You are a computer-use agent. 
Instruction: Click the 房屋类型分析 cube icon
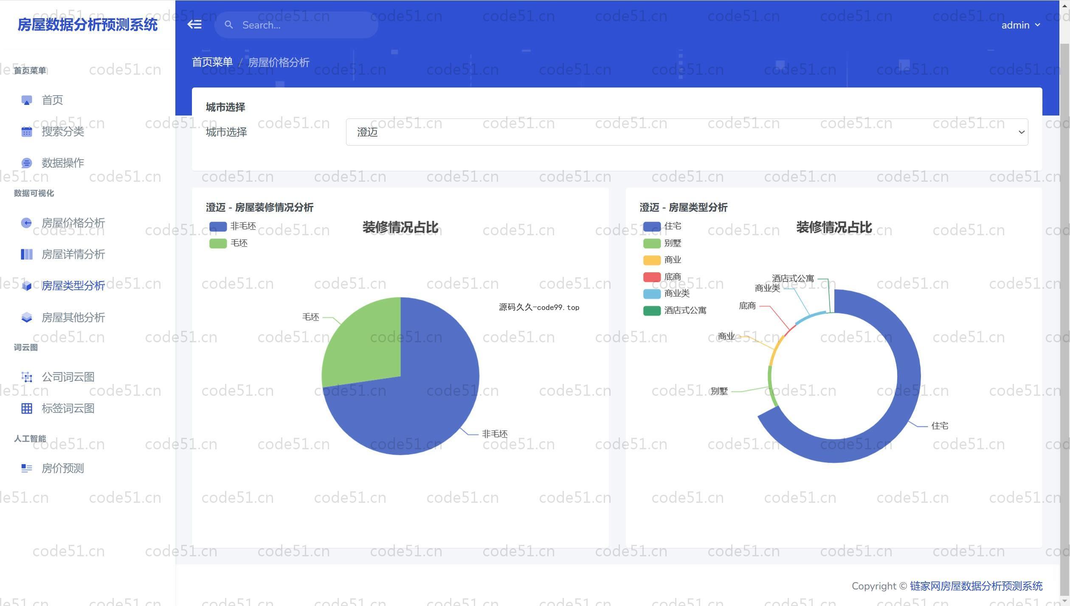tap(27, 286)
